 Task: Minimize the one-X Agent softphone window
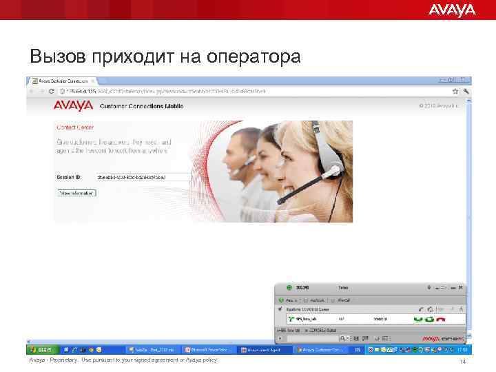(x=453, y=288)
